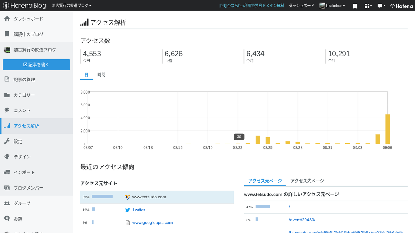Click the 6,626 今週 access count
The height and width of the screenshot is (233, 415).
pyautogui.click(x=174, y=54)
